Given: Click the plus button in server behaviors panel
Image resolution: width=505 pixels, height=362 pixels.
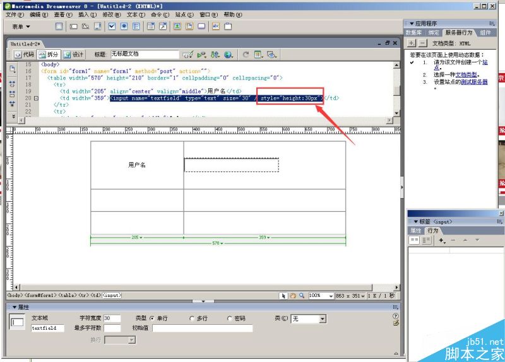Looking at the screenshot, I should pyautogui.click(x=412, y=43).
